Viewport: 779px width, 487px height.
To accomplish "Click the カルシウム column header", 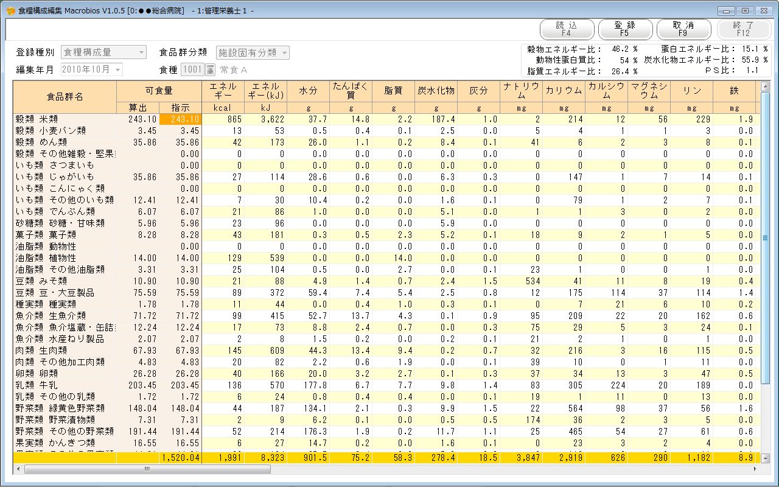I will tap(606, 91).
